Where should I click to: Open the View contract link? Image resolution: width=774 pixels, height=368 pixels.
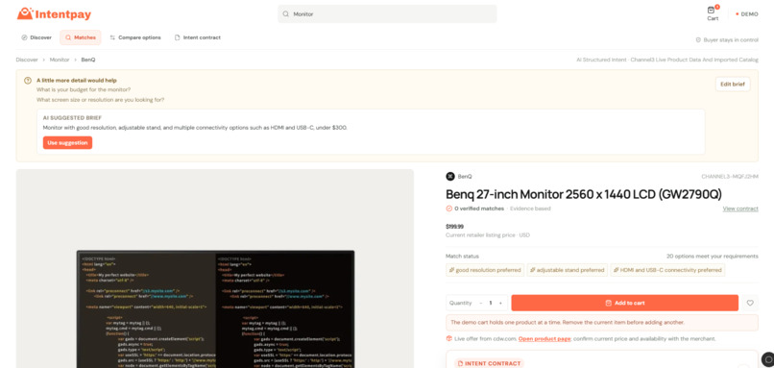[740, 209]
